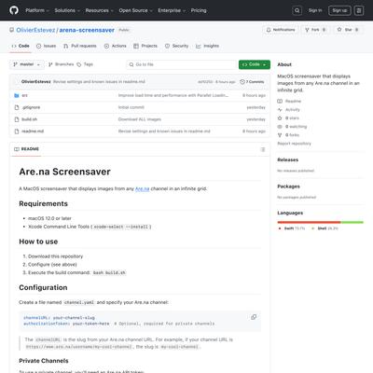Image resolution: width=373 pixels, height=373 pixels.
Task: Expand the master branch dropdown
Action: pyautogui.click(x=27, y=64)
